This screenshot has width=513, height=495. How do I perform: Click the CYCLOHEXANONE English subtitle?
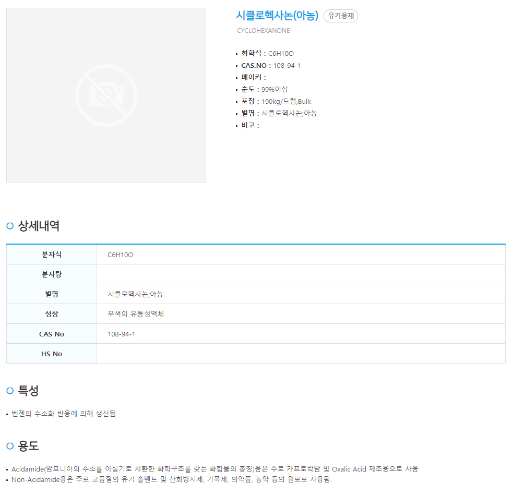click(263, 31)
